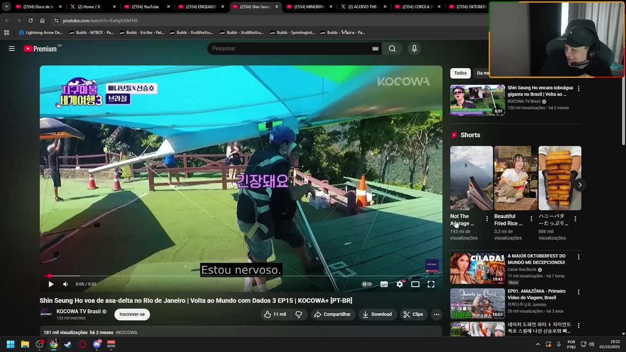The image size is (626, 352).
Task: Open video player settings gear
Action: pyautogui.click(x=400, y=284)
